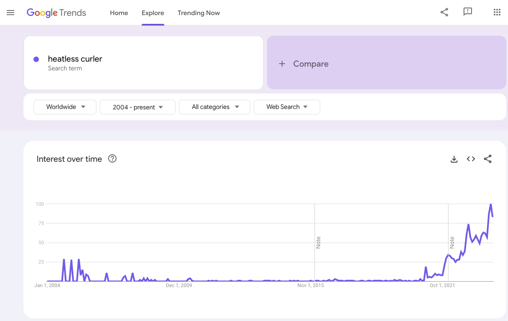The height and width of the screenshot is (321, 508).
Task: Click the share icon in header
Action: 444,13
